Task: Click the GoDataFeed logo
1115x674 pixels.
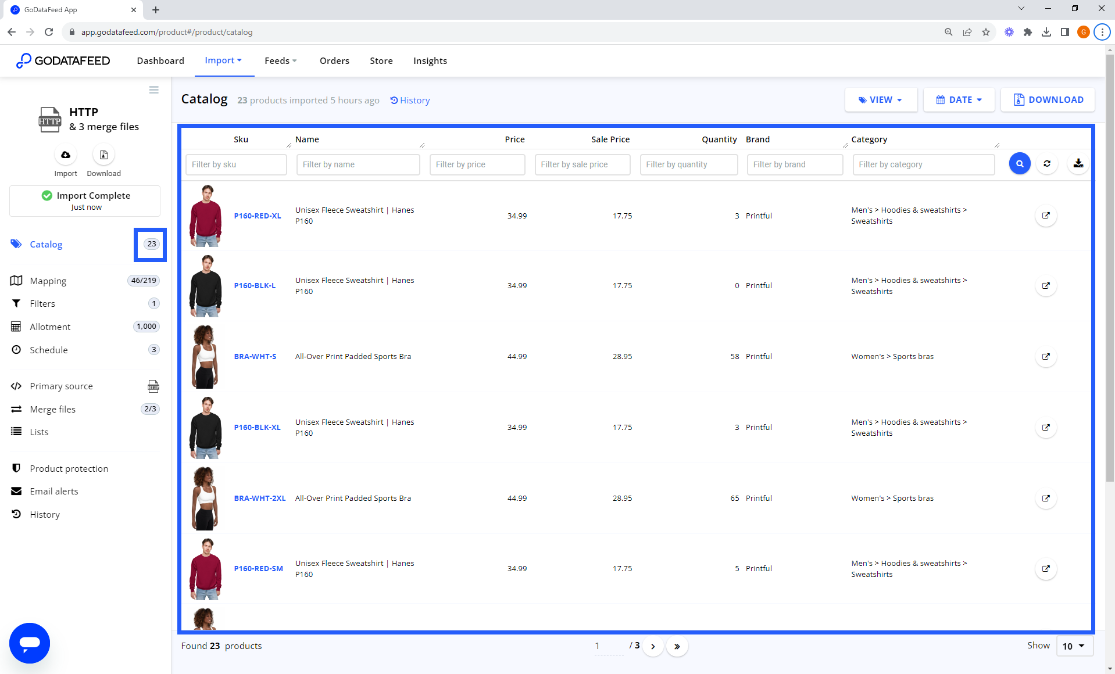Action: (x=63, y=60)
